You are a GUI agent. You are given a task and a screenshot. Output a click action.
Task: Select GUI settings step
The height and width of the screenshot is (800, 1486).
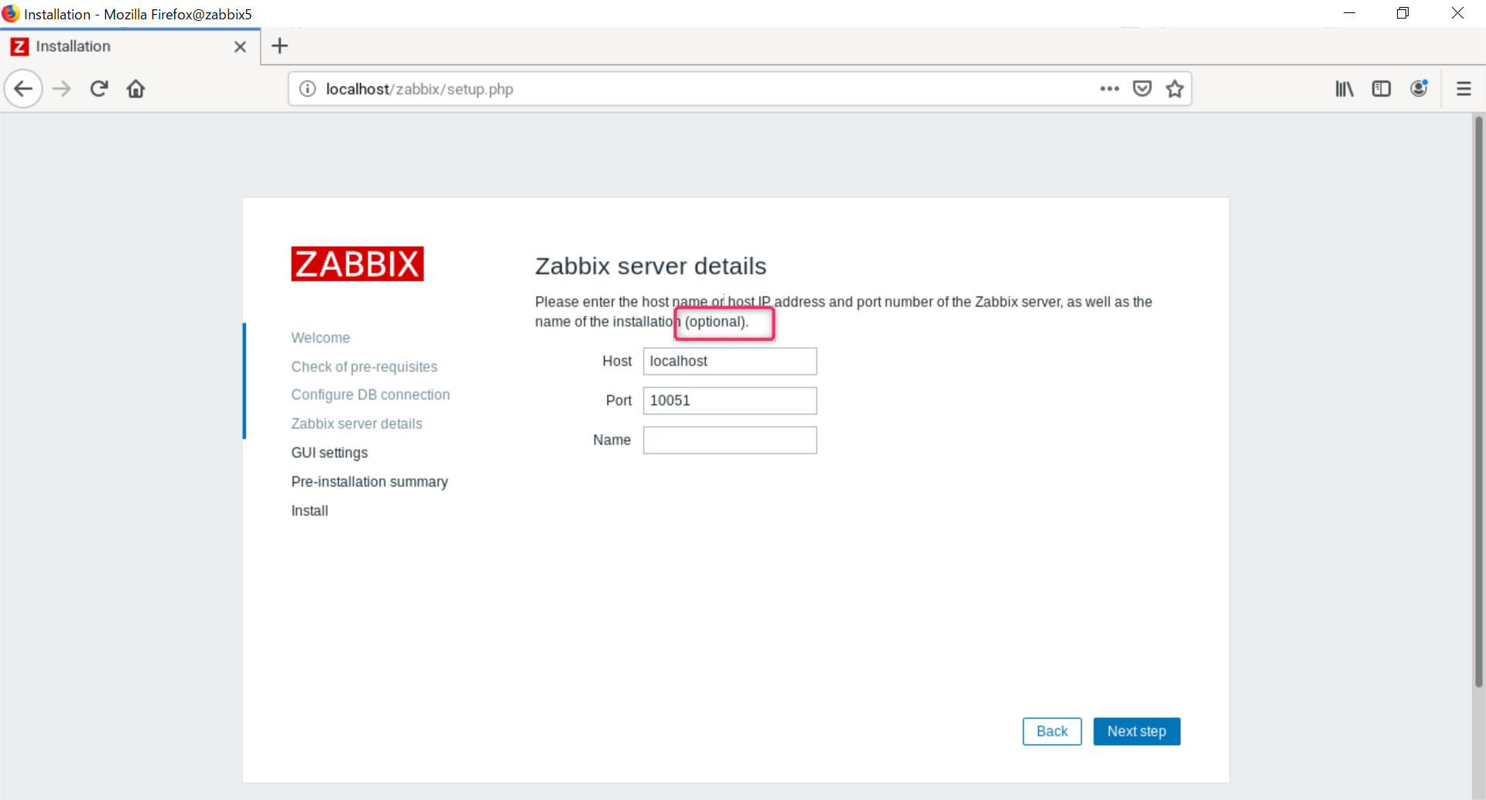tap(329, 453)
